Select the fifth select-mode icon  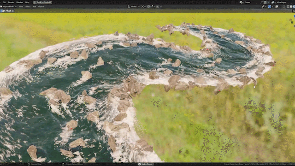13,11
